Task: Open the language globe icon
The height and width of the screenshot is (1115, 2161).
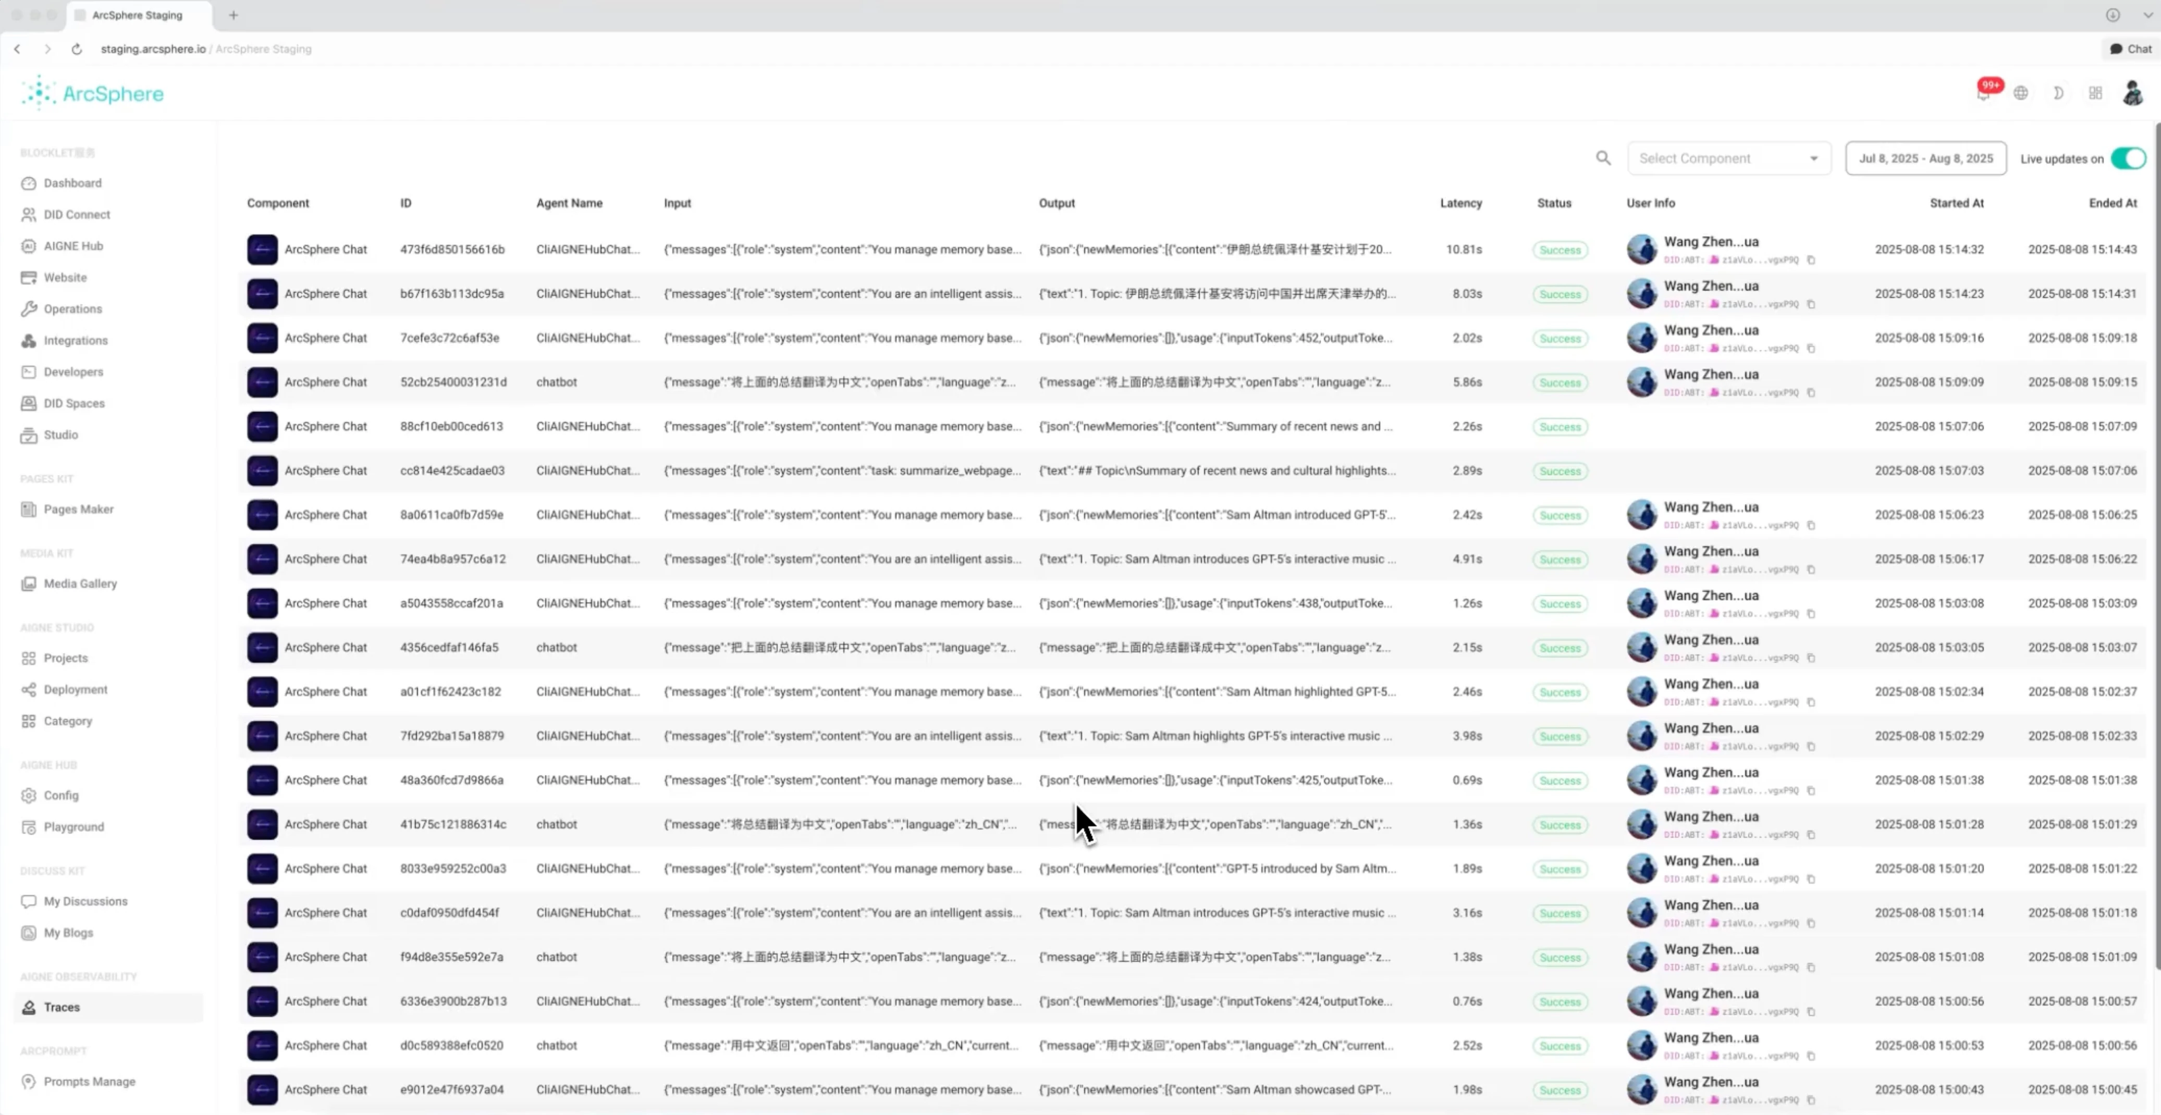Action: tap(2021, 93)
